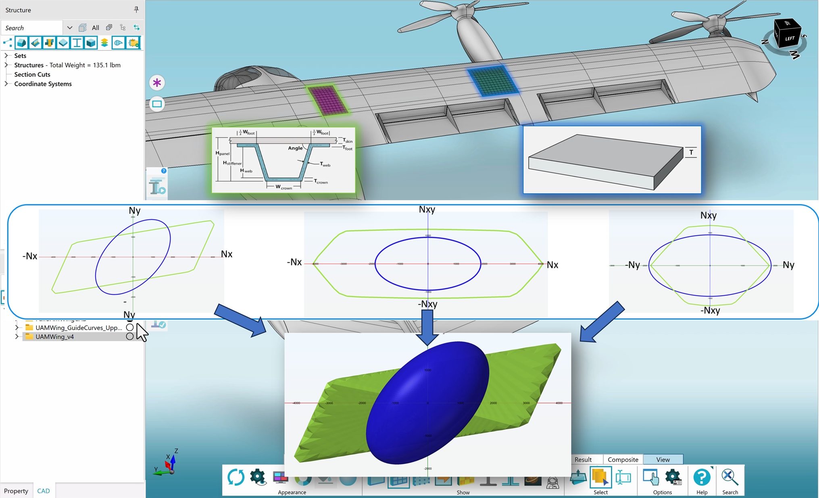Click the refresh circular arrows icon
This screenshot has height=498, width=819.
(236, 477)
